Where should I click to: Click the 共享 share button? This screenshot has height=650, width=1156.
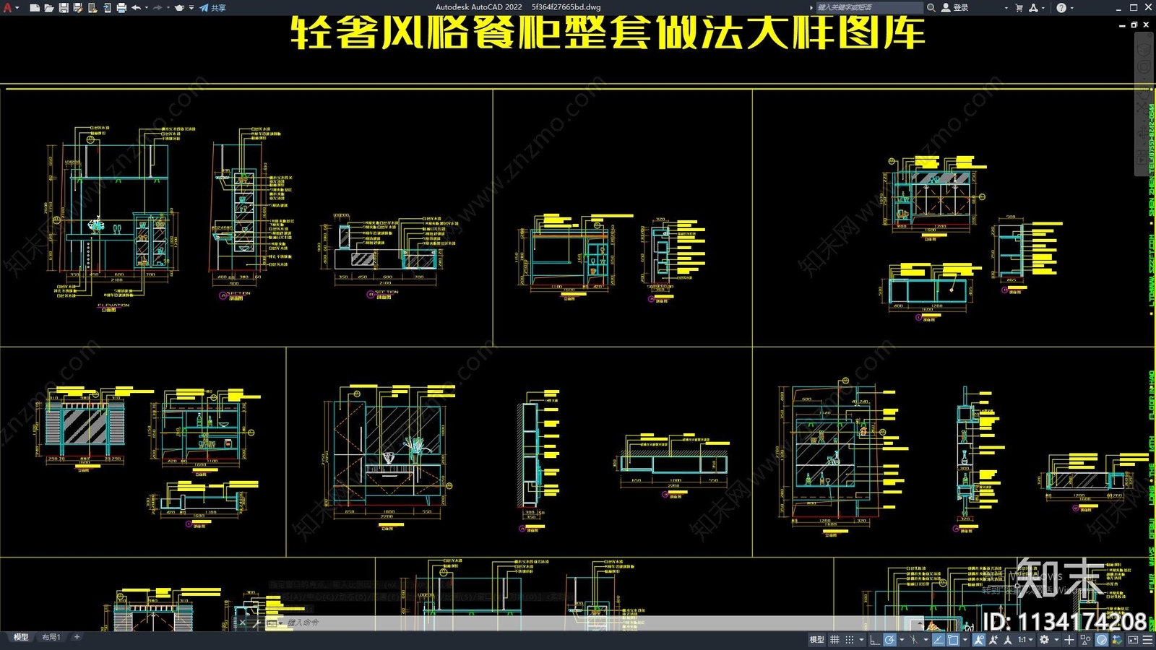click(212, 7)
